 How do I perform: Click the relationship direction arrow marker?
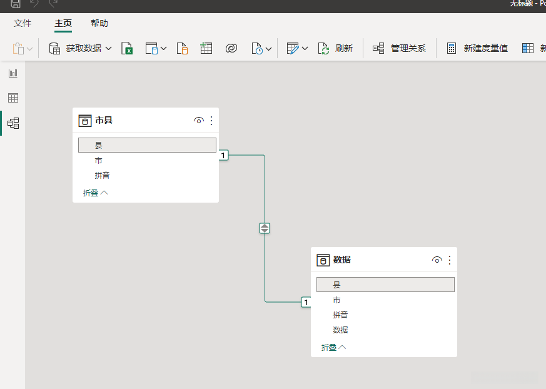tap(265, 228)
